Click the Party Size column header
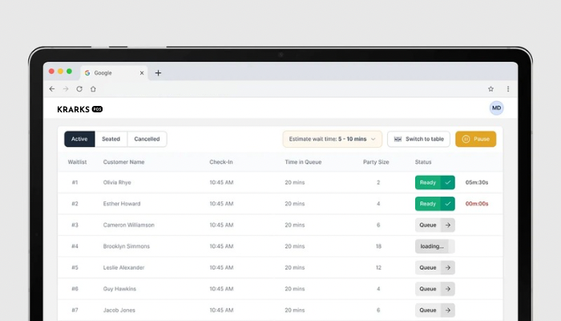Screen dimensions: 561x321 pos(376,162)
